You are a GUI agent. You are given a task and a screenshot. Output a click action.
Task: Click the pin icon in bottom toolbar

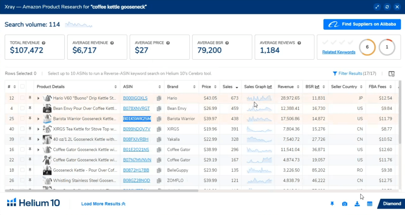tap(332, 204)
